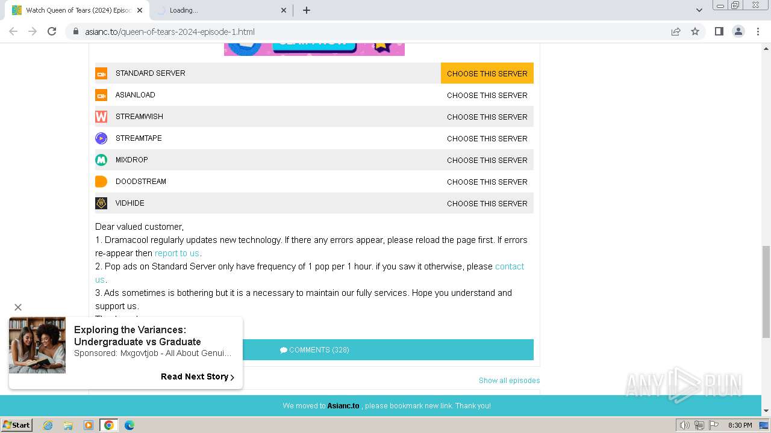Click the Show all episodes link

coord(509,381)
